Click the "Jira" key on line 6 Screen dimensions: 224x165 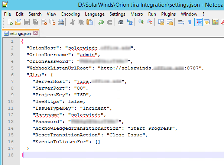click(35, 75)
